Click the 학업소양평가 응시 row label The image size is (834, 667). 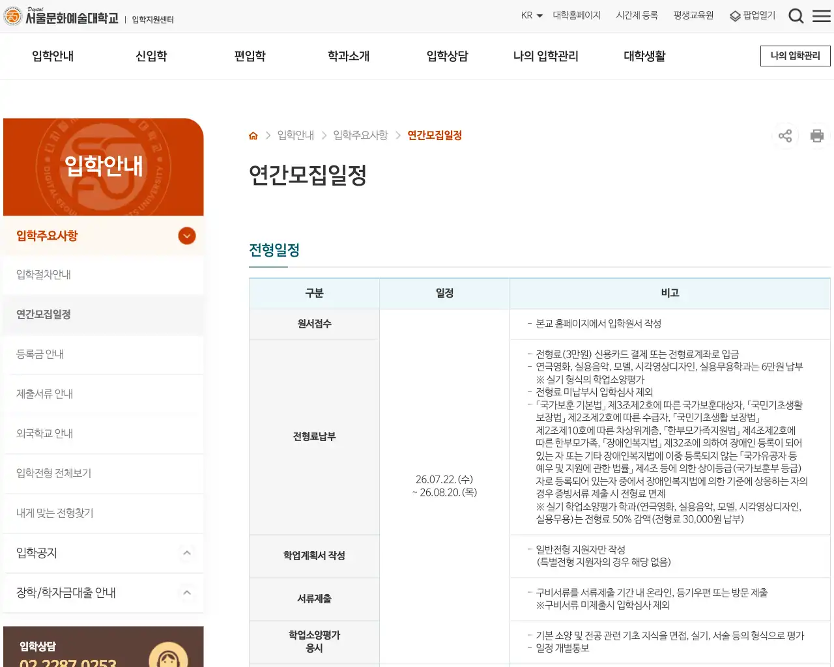tap(315, 642)
